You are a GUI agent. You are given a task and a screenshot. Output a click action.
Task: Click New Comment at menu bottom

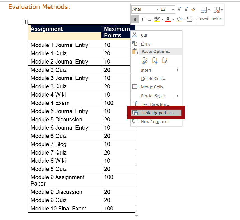point(155,122)
